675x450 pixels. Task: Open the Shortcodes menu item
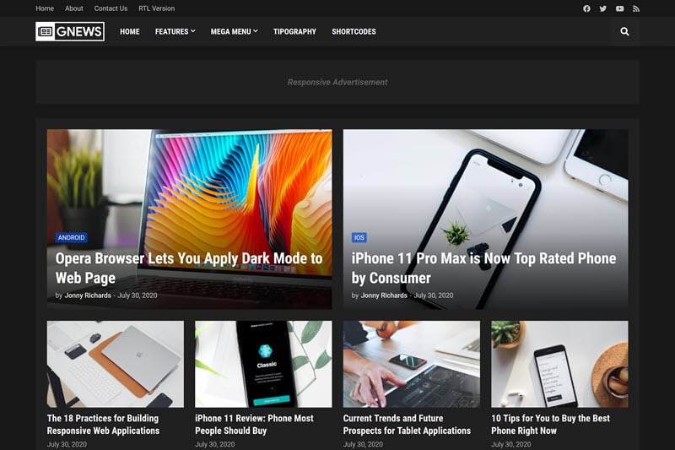click(x=354, y=31)
